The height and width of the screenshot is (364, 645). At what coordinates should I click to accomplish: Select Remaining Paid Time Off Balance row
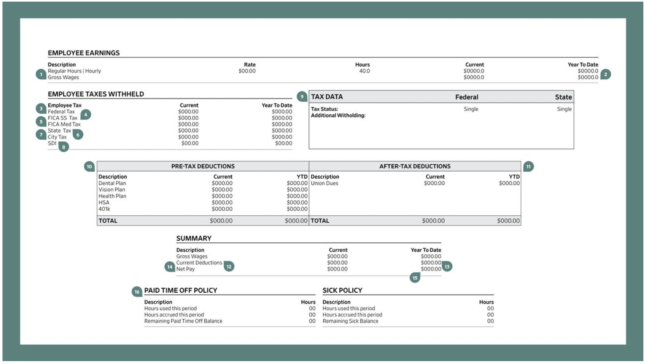pos(183,321)
